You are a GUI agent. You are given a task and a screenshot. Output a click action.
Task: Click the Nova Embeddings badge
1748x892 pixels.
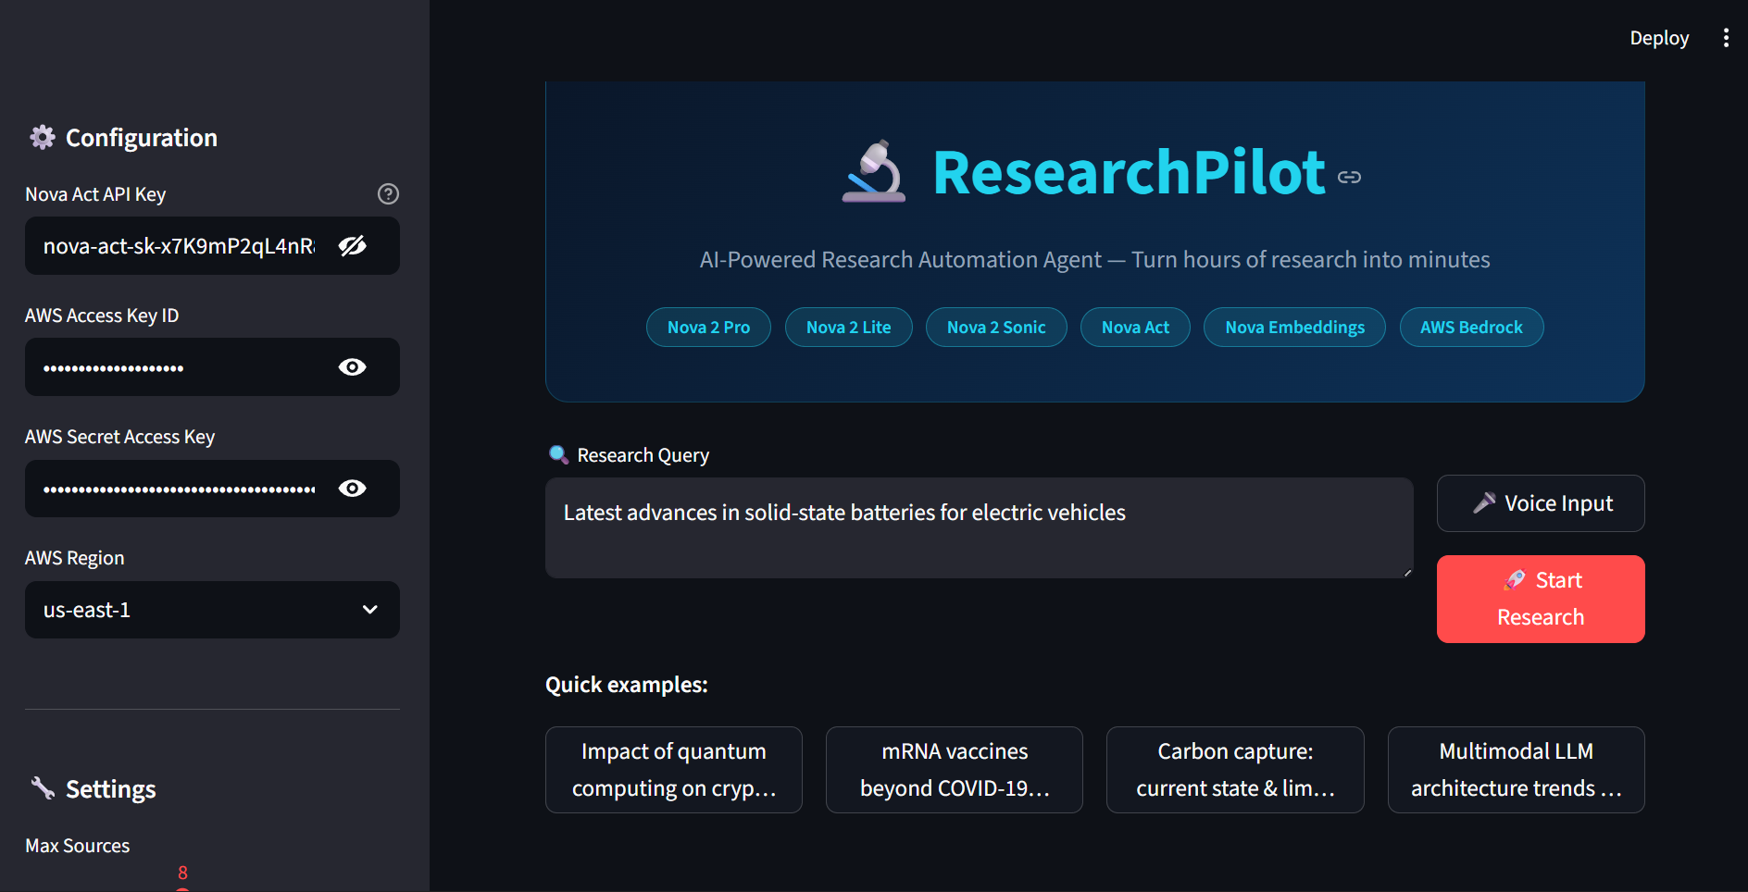pyautogui.click(x=1294, y=328)
